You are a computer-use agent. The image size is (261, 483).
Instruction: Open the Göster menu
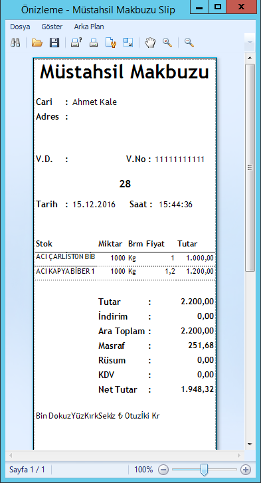tap(52, 27)
